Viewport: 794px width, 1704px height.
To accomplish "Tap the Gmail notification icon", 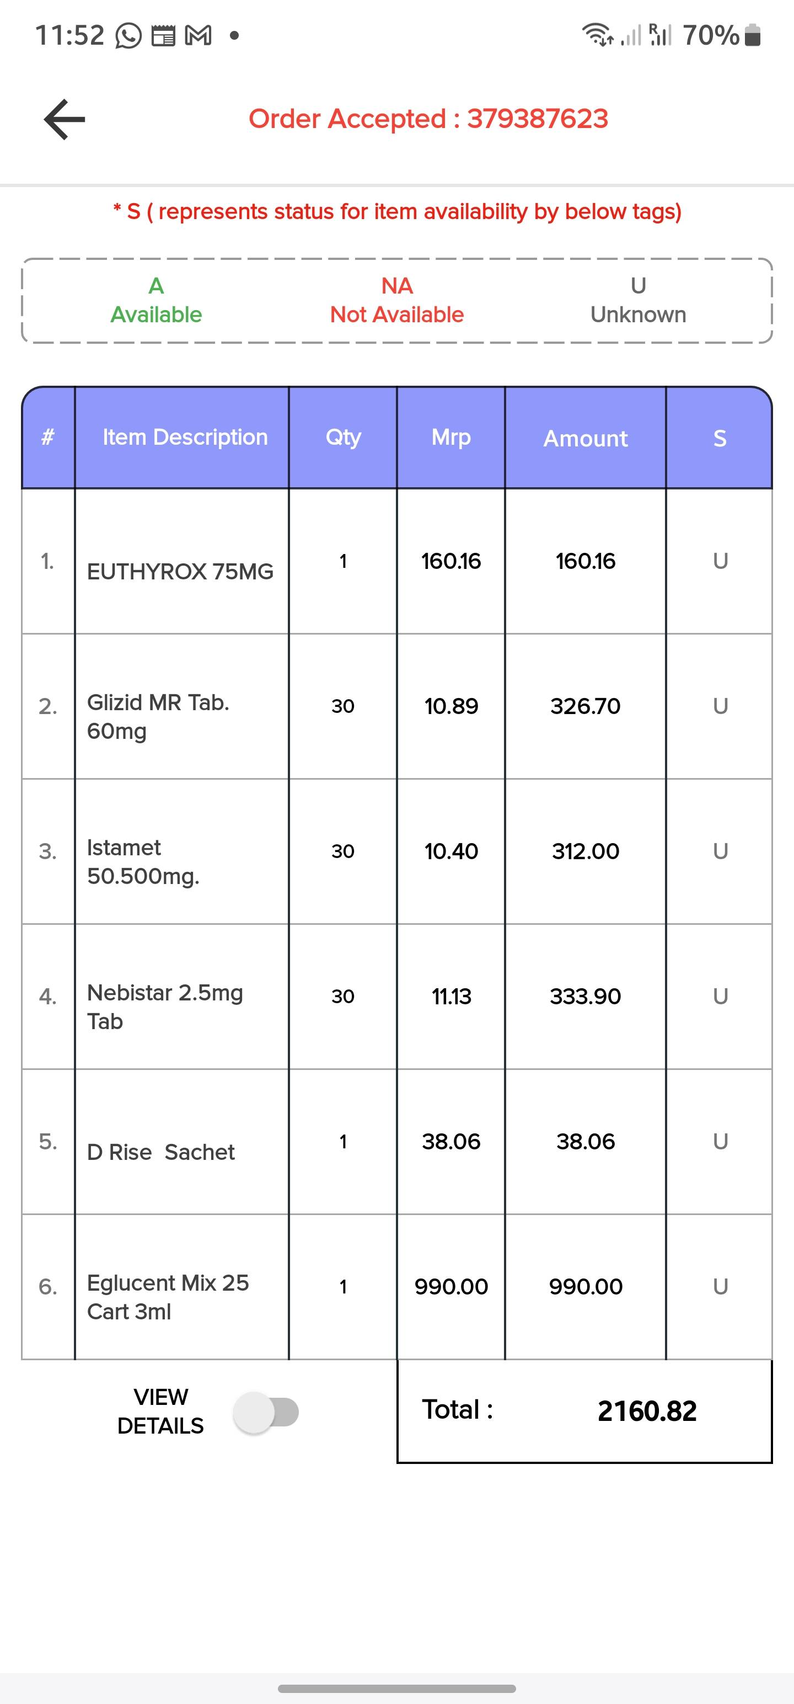I will (198, 36).
